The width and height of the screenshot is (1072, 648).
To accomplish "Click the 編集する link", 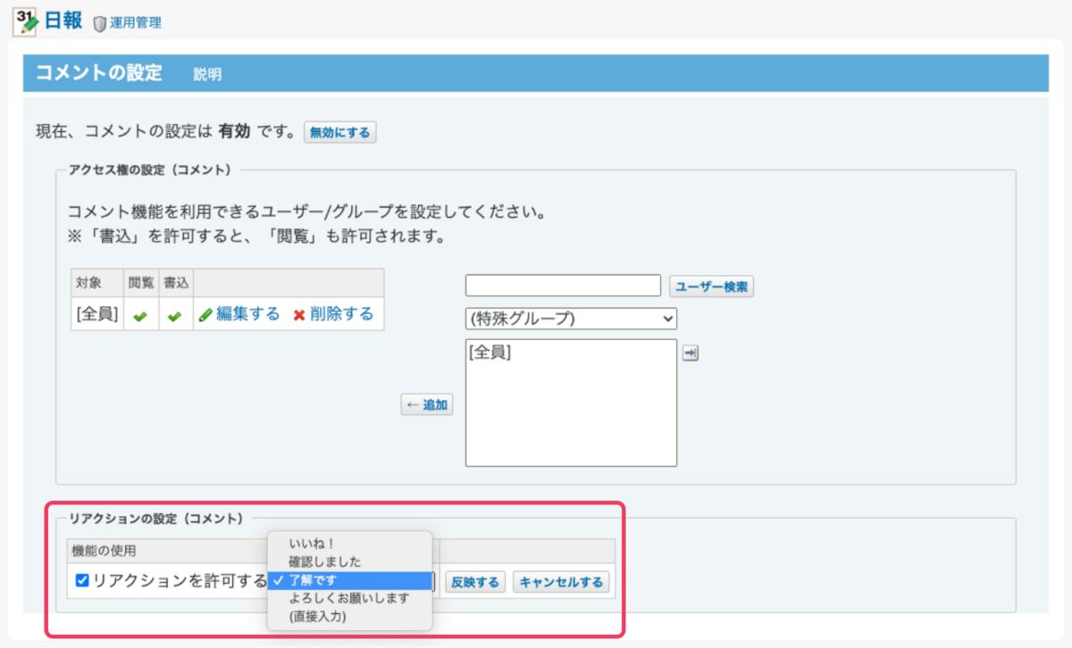I will point(247,314).
